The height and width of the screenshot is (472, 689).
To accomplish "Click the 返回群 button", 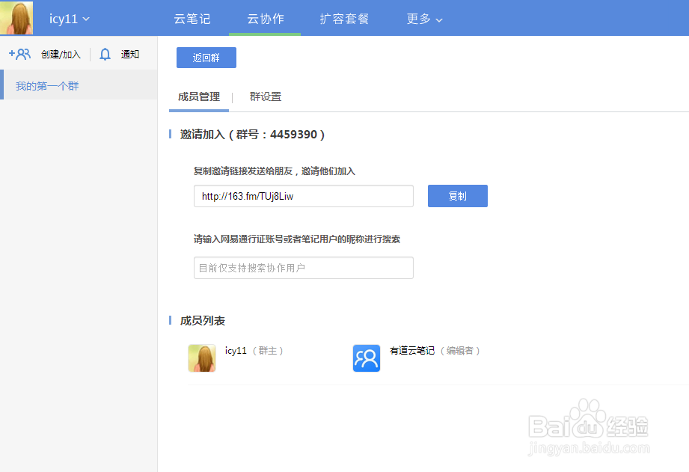I will pos(206,57).
